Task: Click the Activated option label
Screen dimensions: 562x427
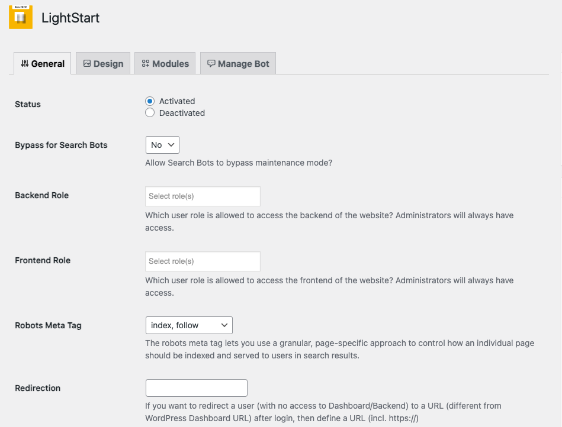Action: (177, 101)
